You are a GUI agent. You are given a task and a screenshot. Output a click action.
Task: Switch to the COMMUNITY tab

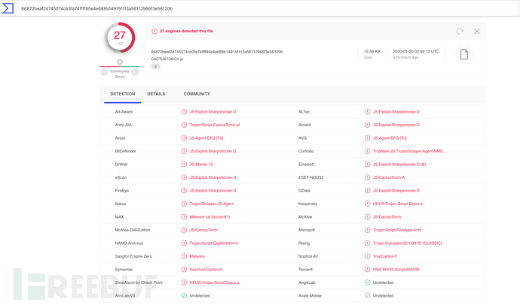click(197, 94)
